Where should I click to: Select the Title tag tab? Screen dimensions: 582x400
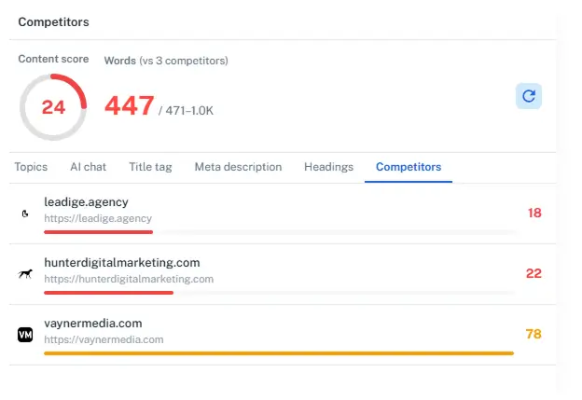pos(150,167)
